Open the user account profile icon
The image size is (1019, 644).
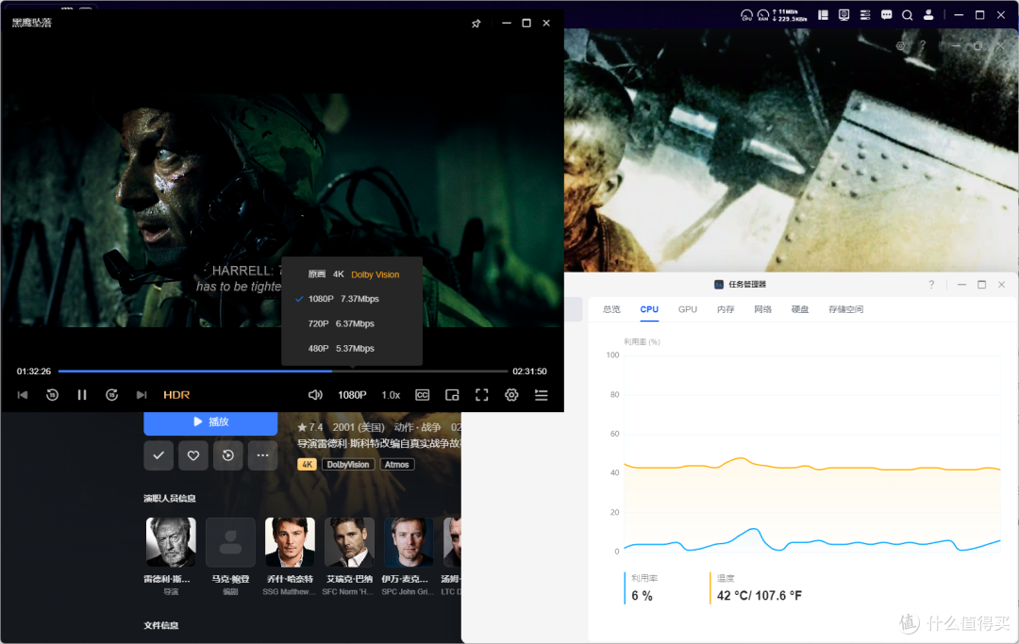pos(928,15)
